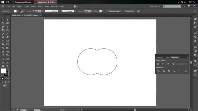Apply Intersect shape mode in Pathfinder
Screen dimensions: 198x111
(168, 64)
